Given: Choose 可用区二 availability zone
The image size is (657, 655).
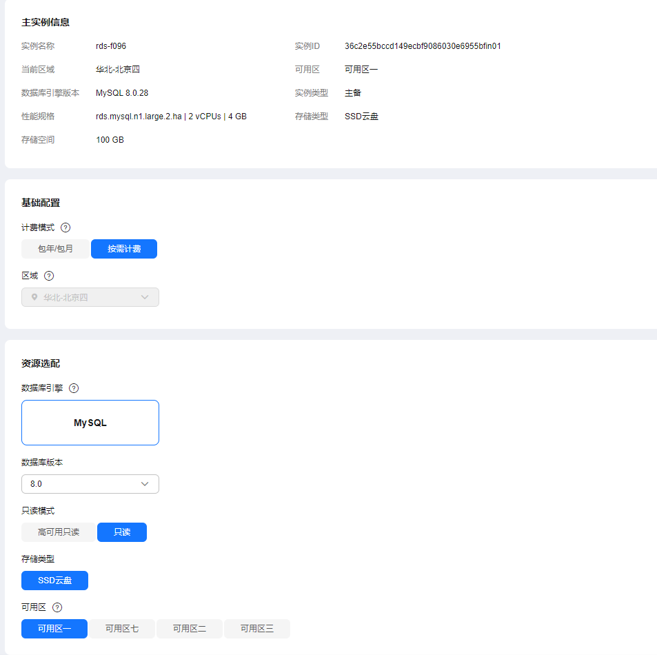Looking at the screenshot, I should pyautogui.click(x=190, y=629).
